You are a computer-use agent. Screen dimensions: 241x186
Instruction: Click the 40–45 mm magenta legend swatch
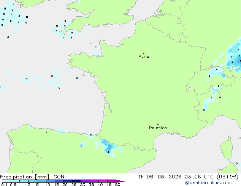[103, 181]
